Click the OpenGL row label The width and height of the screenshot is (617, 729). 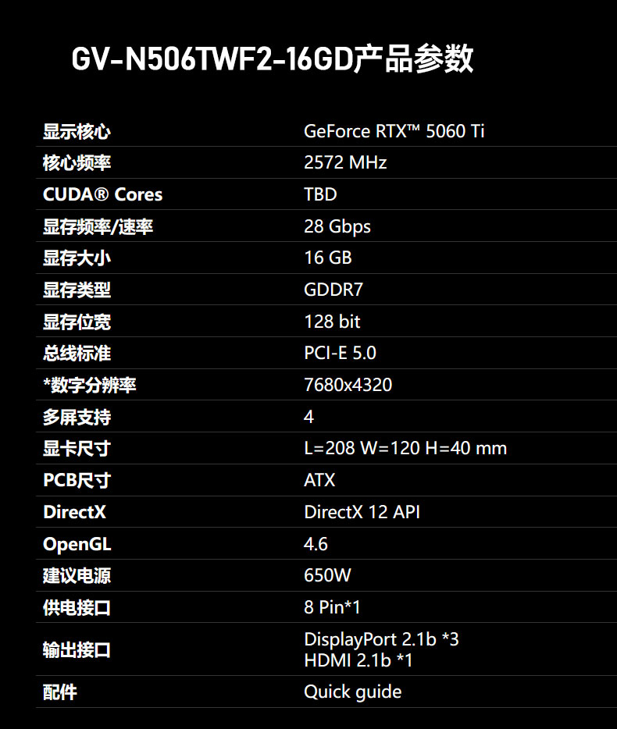(x=77, y=544)
